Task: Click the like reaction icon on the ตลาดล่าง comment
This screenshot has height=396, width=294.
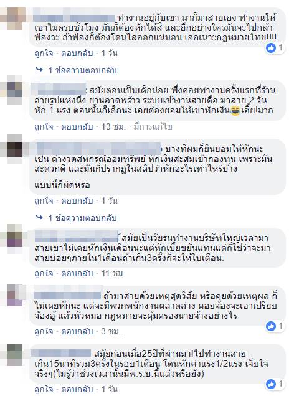Action: (x=271, y=326)
